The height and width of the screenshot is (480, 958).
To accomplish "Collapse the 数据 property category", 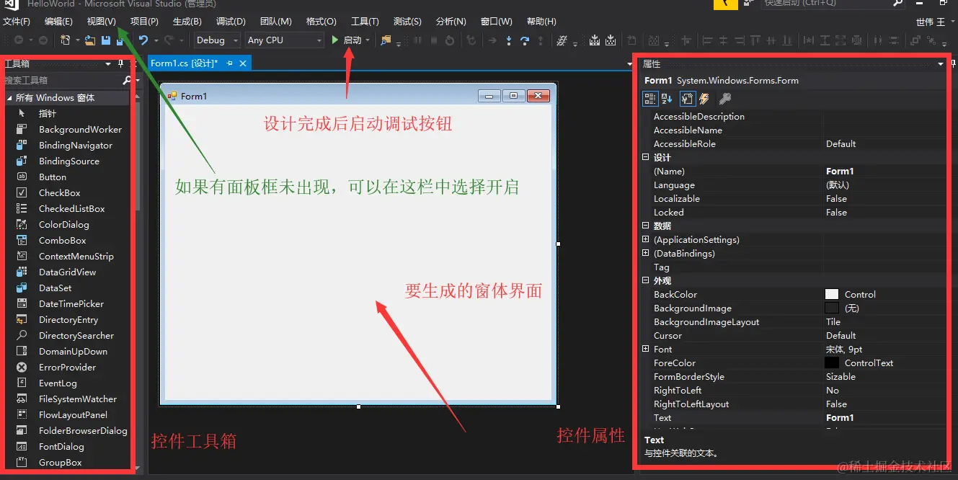I will [x=646, y=226].
